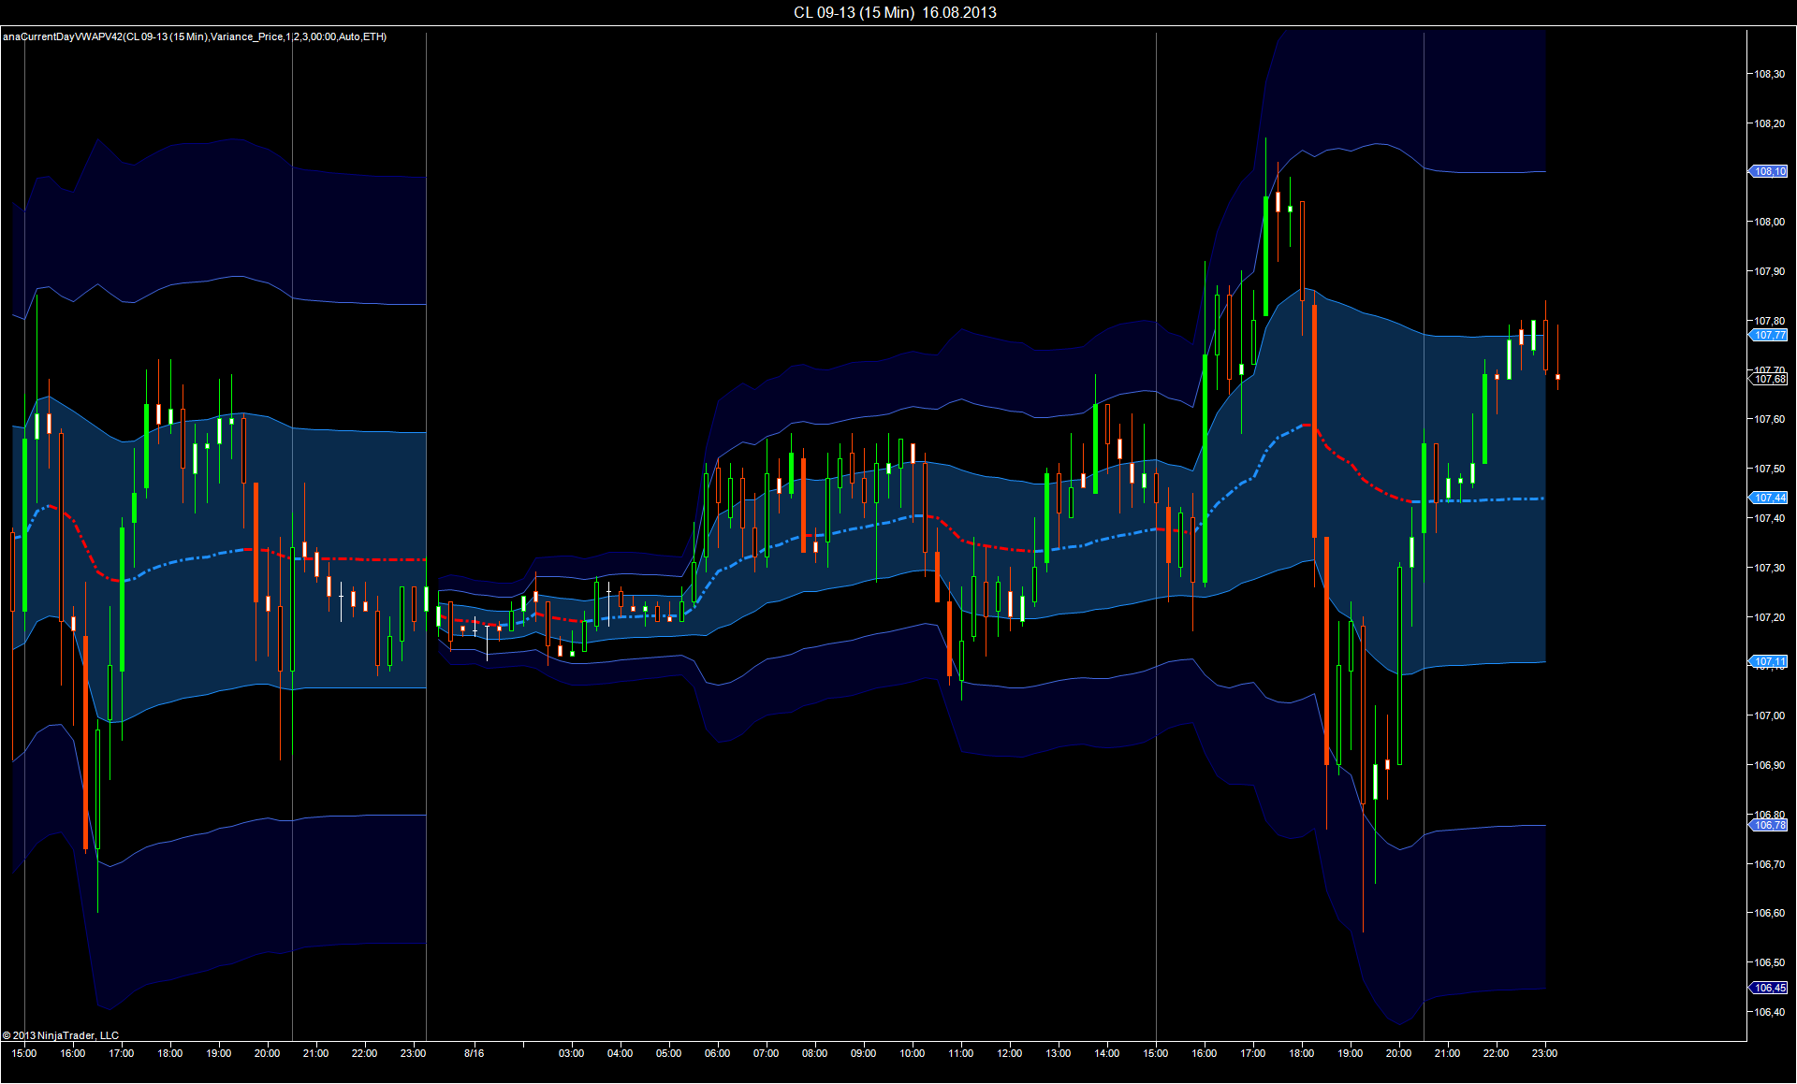Click the 107,11 lower band price marker
This screenshot has height=1084, width=1797.
(x=1769, y=661)
